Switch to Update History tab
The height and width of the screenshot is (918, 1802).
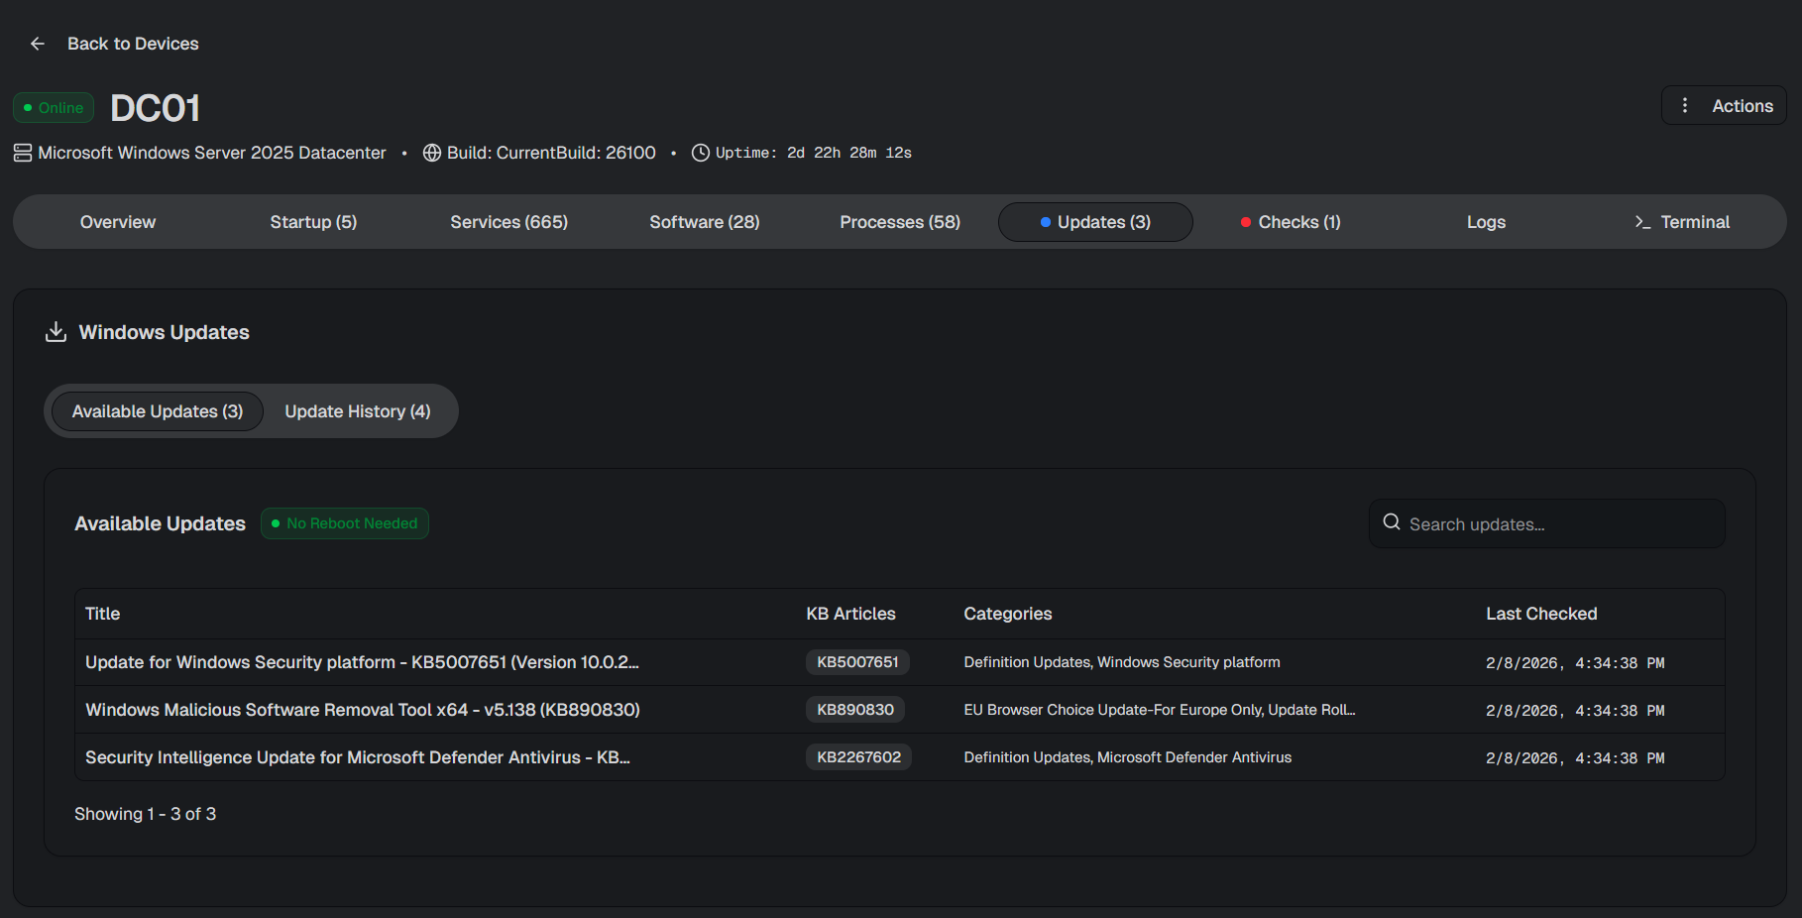[358, 411]
